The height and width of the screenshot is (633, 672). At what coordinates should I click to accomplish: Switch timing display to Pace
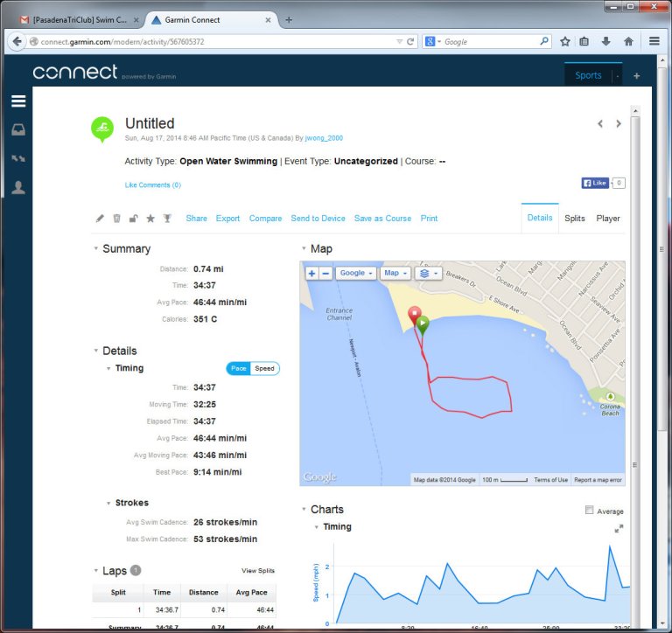(x=239, y=368)
